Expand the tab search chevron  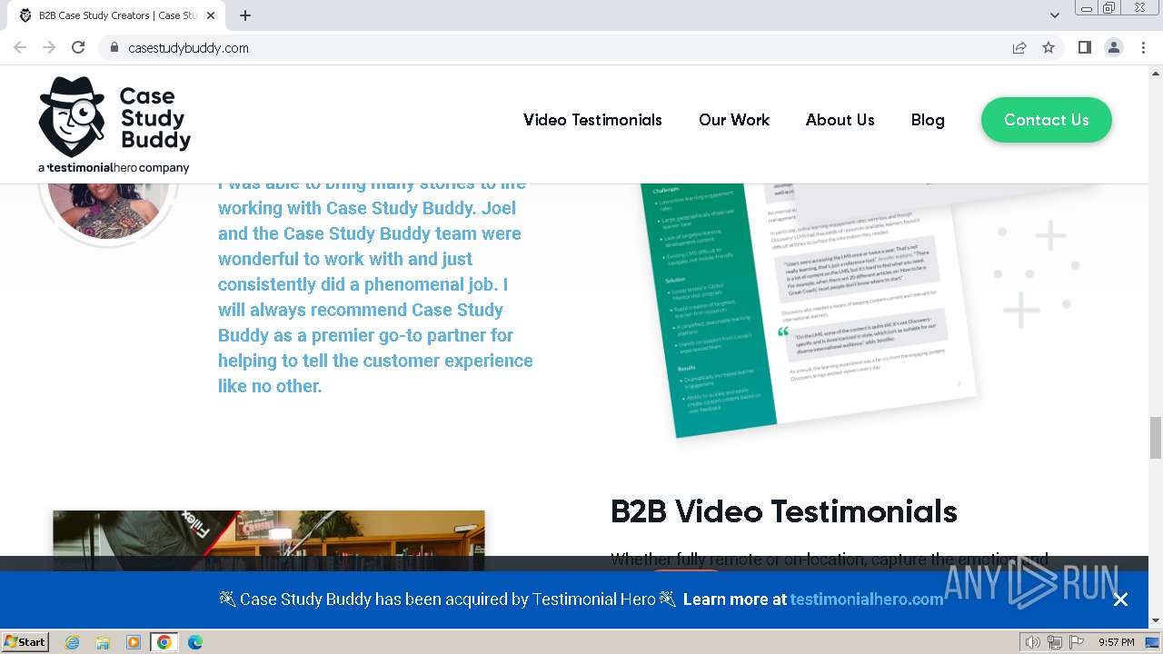coord(1054,15)
